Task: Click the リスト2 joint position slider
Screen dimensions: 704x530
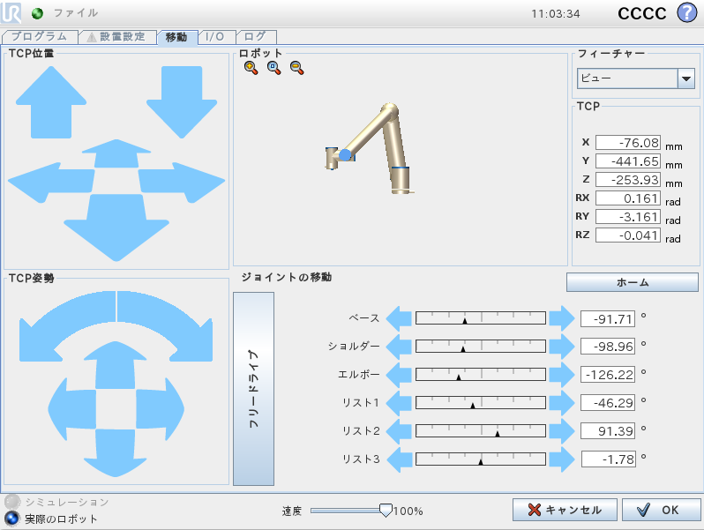Action: (x=481, y=431)
